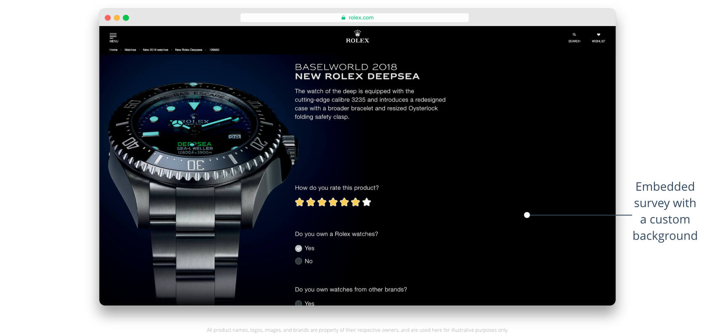Rate product with the first star
Image resolution: width=715 pixels, height=336 pixels.
299,202
